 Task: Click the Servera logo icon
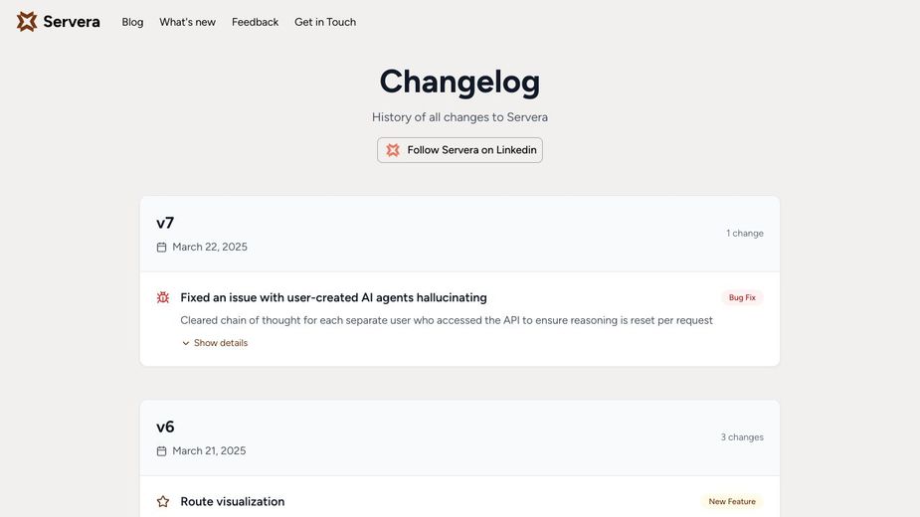coord(27,22)
